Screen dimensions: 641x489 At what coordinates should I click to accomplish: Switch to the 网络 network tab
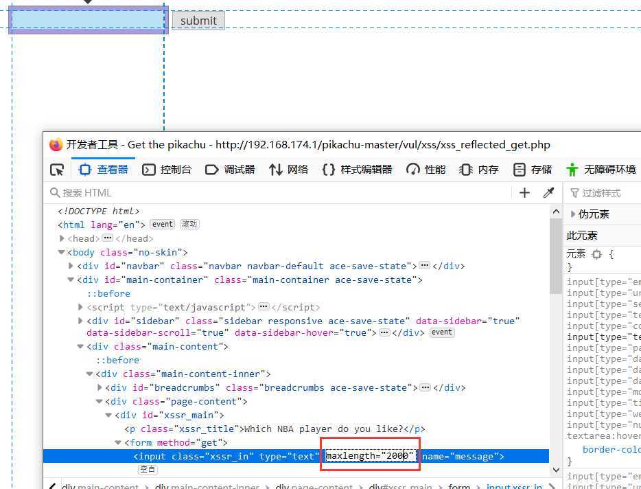click(288, 170)
